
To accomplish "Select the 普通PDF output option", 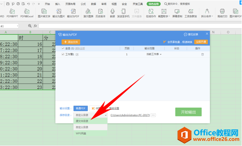I will [x=80, y=109].
